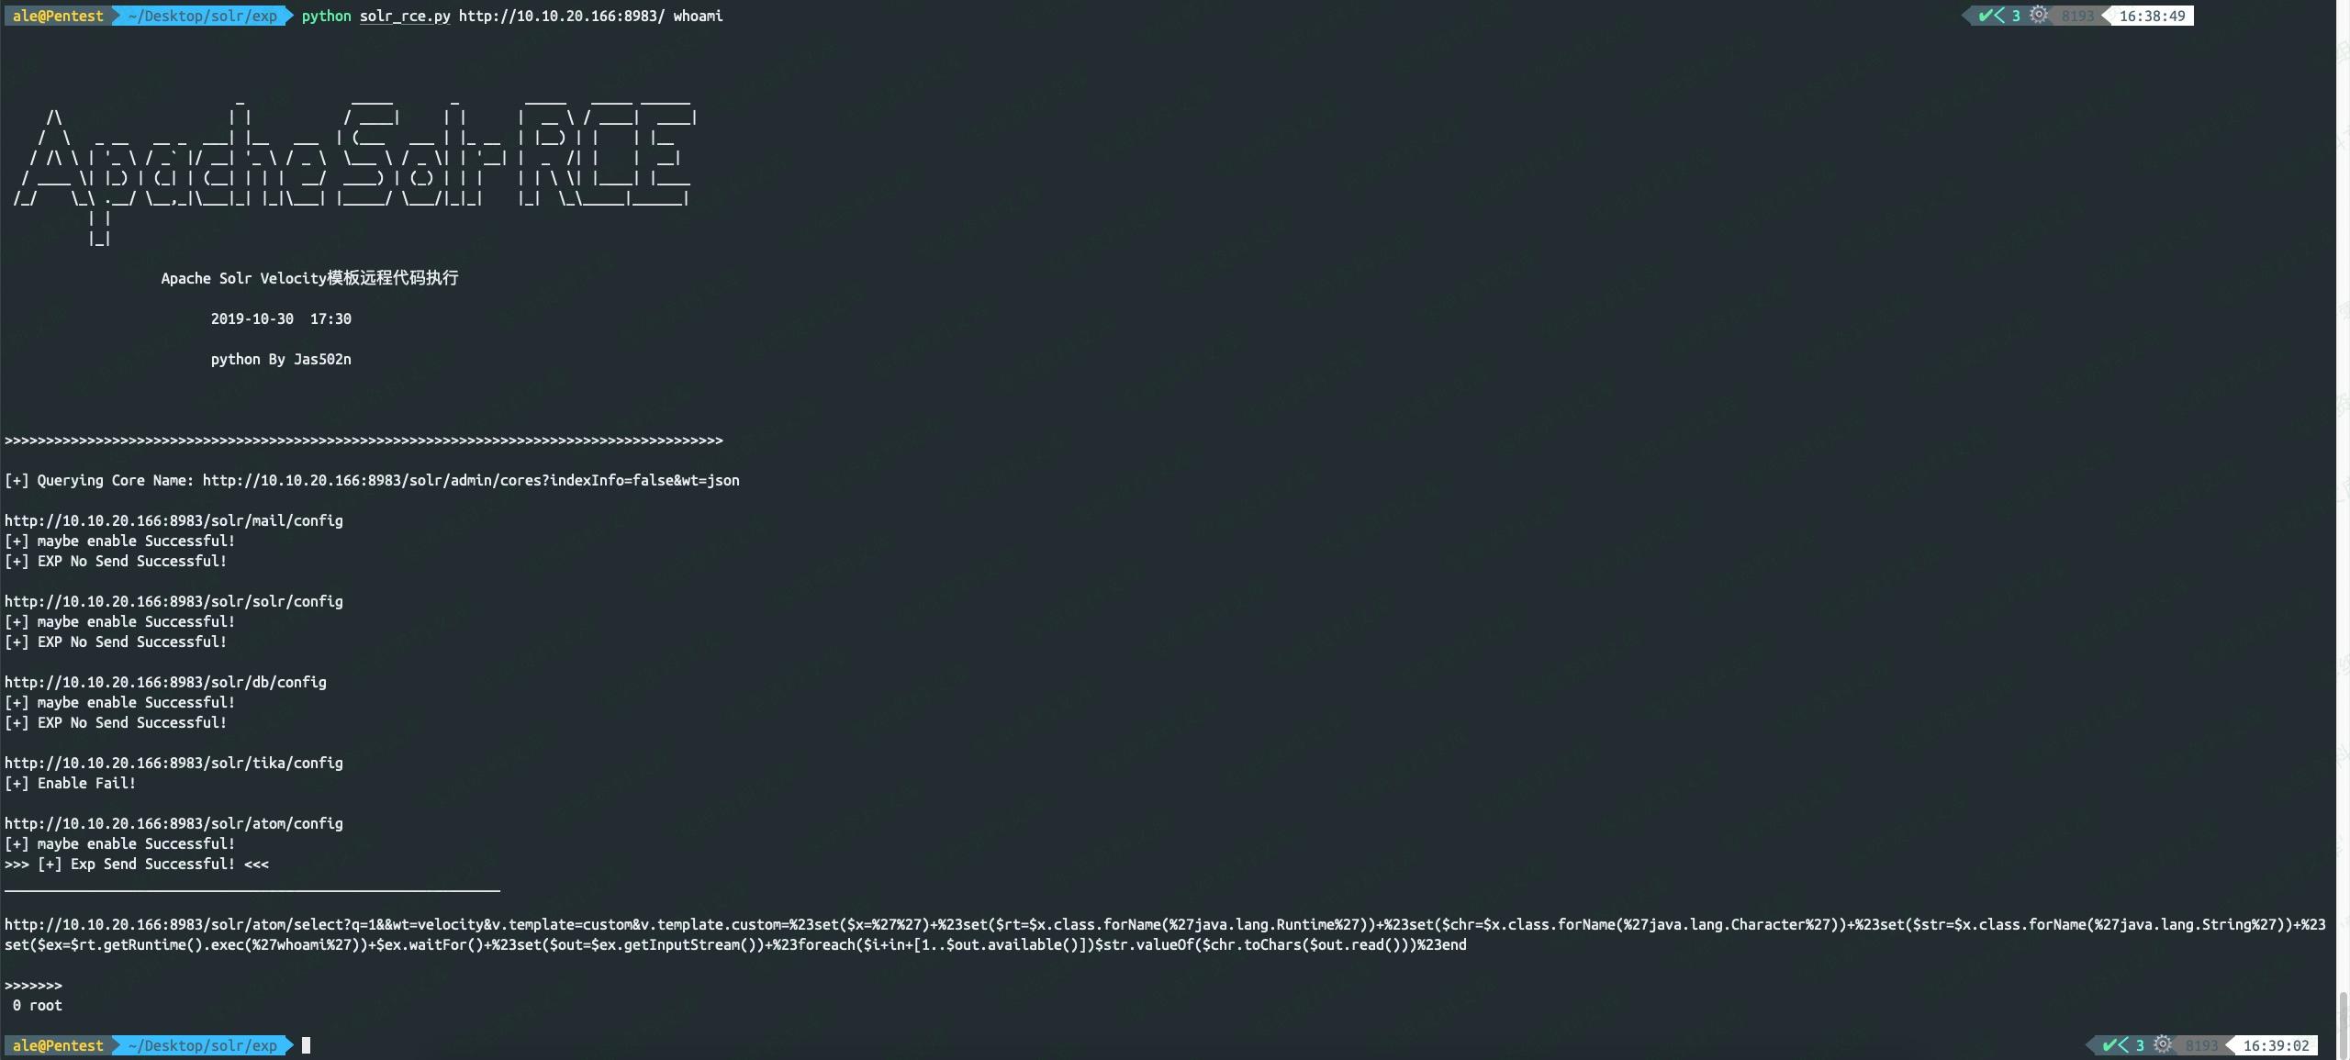Click 'EXP No Send Successful!' under db/config
The image size is (2350, 1060).
point(132,722)
